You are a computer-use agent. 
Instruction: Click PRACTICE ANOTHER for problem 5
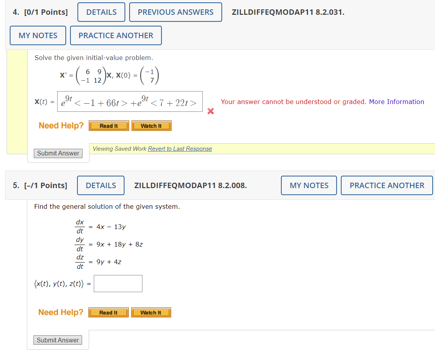tap(386, 185)
